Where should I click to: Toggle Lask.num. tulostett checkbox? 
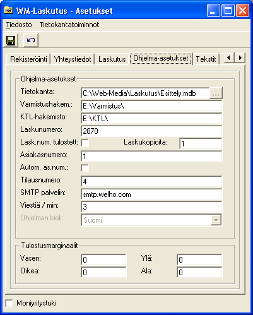point(85,143)
